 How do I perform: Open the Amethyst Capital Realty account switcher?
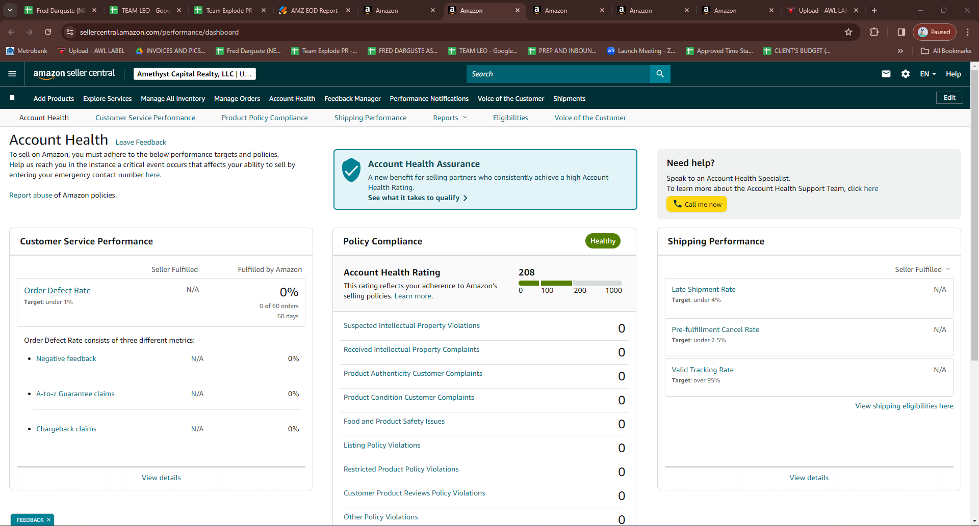click(x=194, y=74)
